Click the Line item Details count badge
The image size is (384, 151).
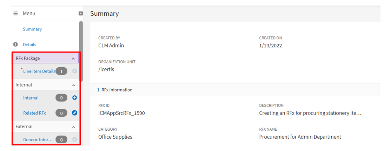pyautogui.click(x=61, y=71)
